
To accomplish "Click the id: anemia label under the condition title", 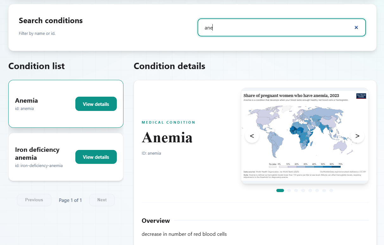I will [x=151, y=153].
